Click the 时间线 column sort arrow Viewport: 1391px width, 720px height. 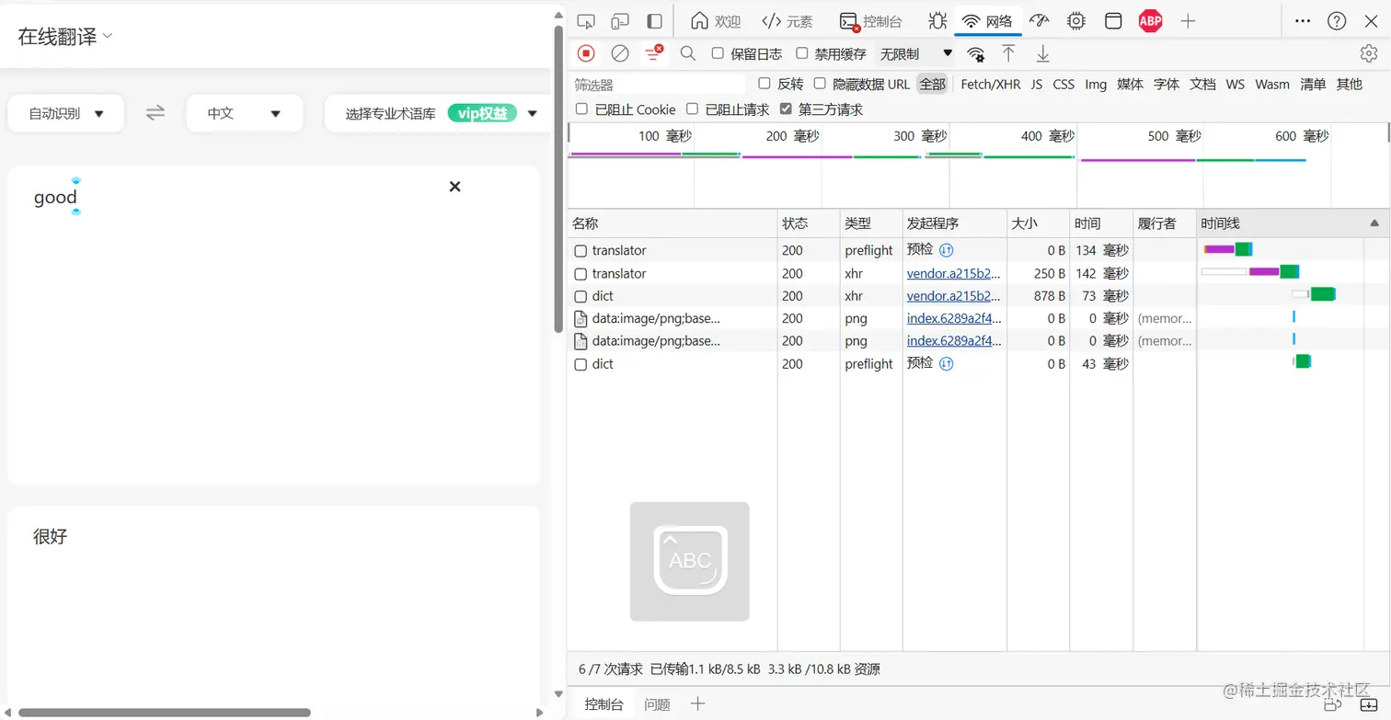coord(1374,223)
